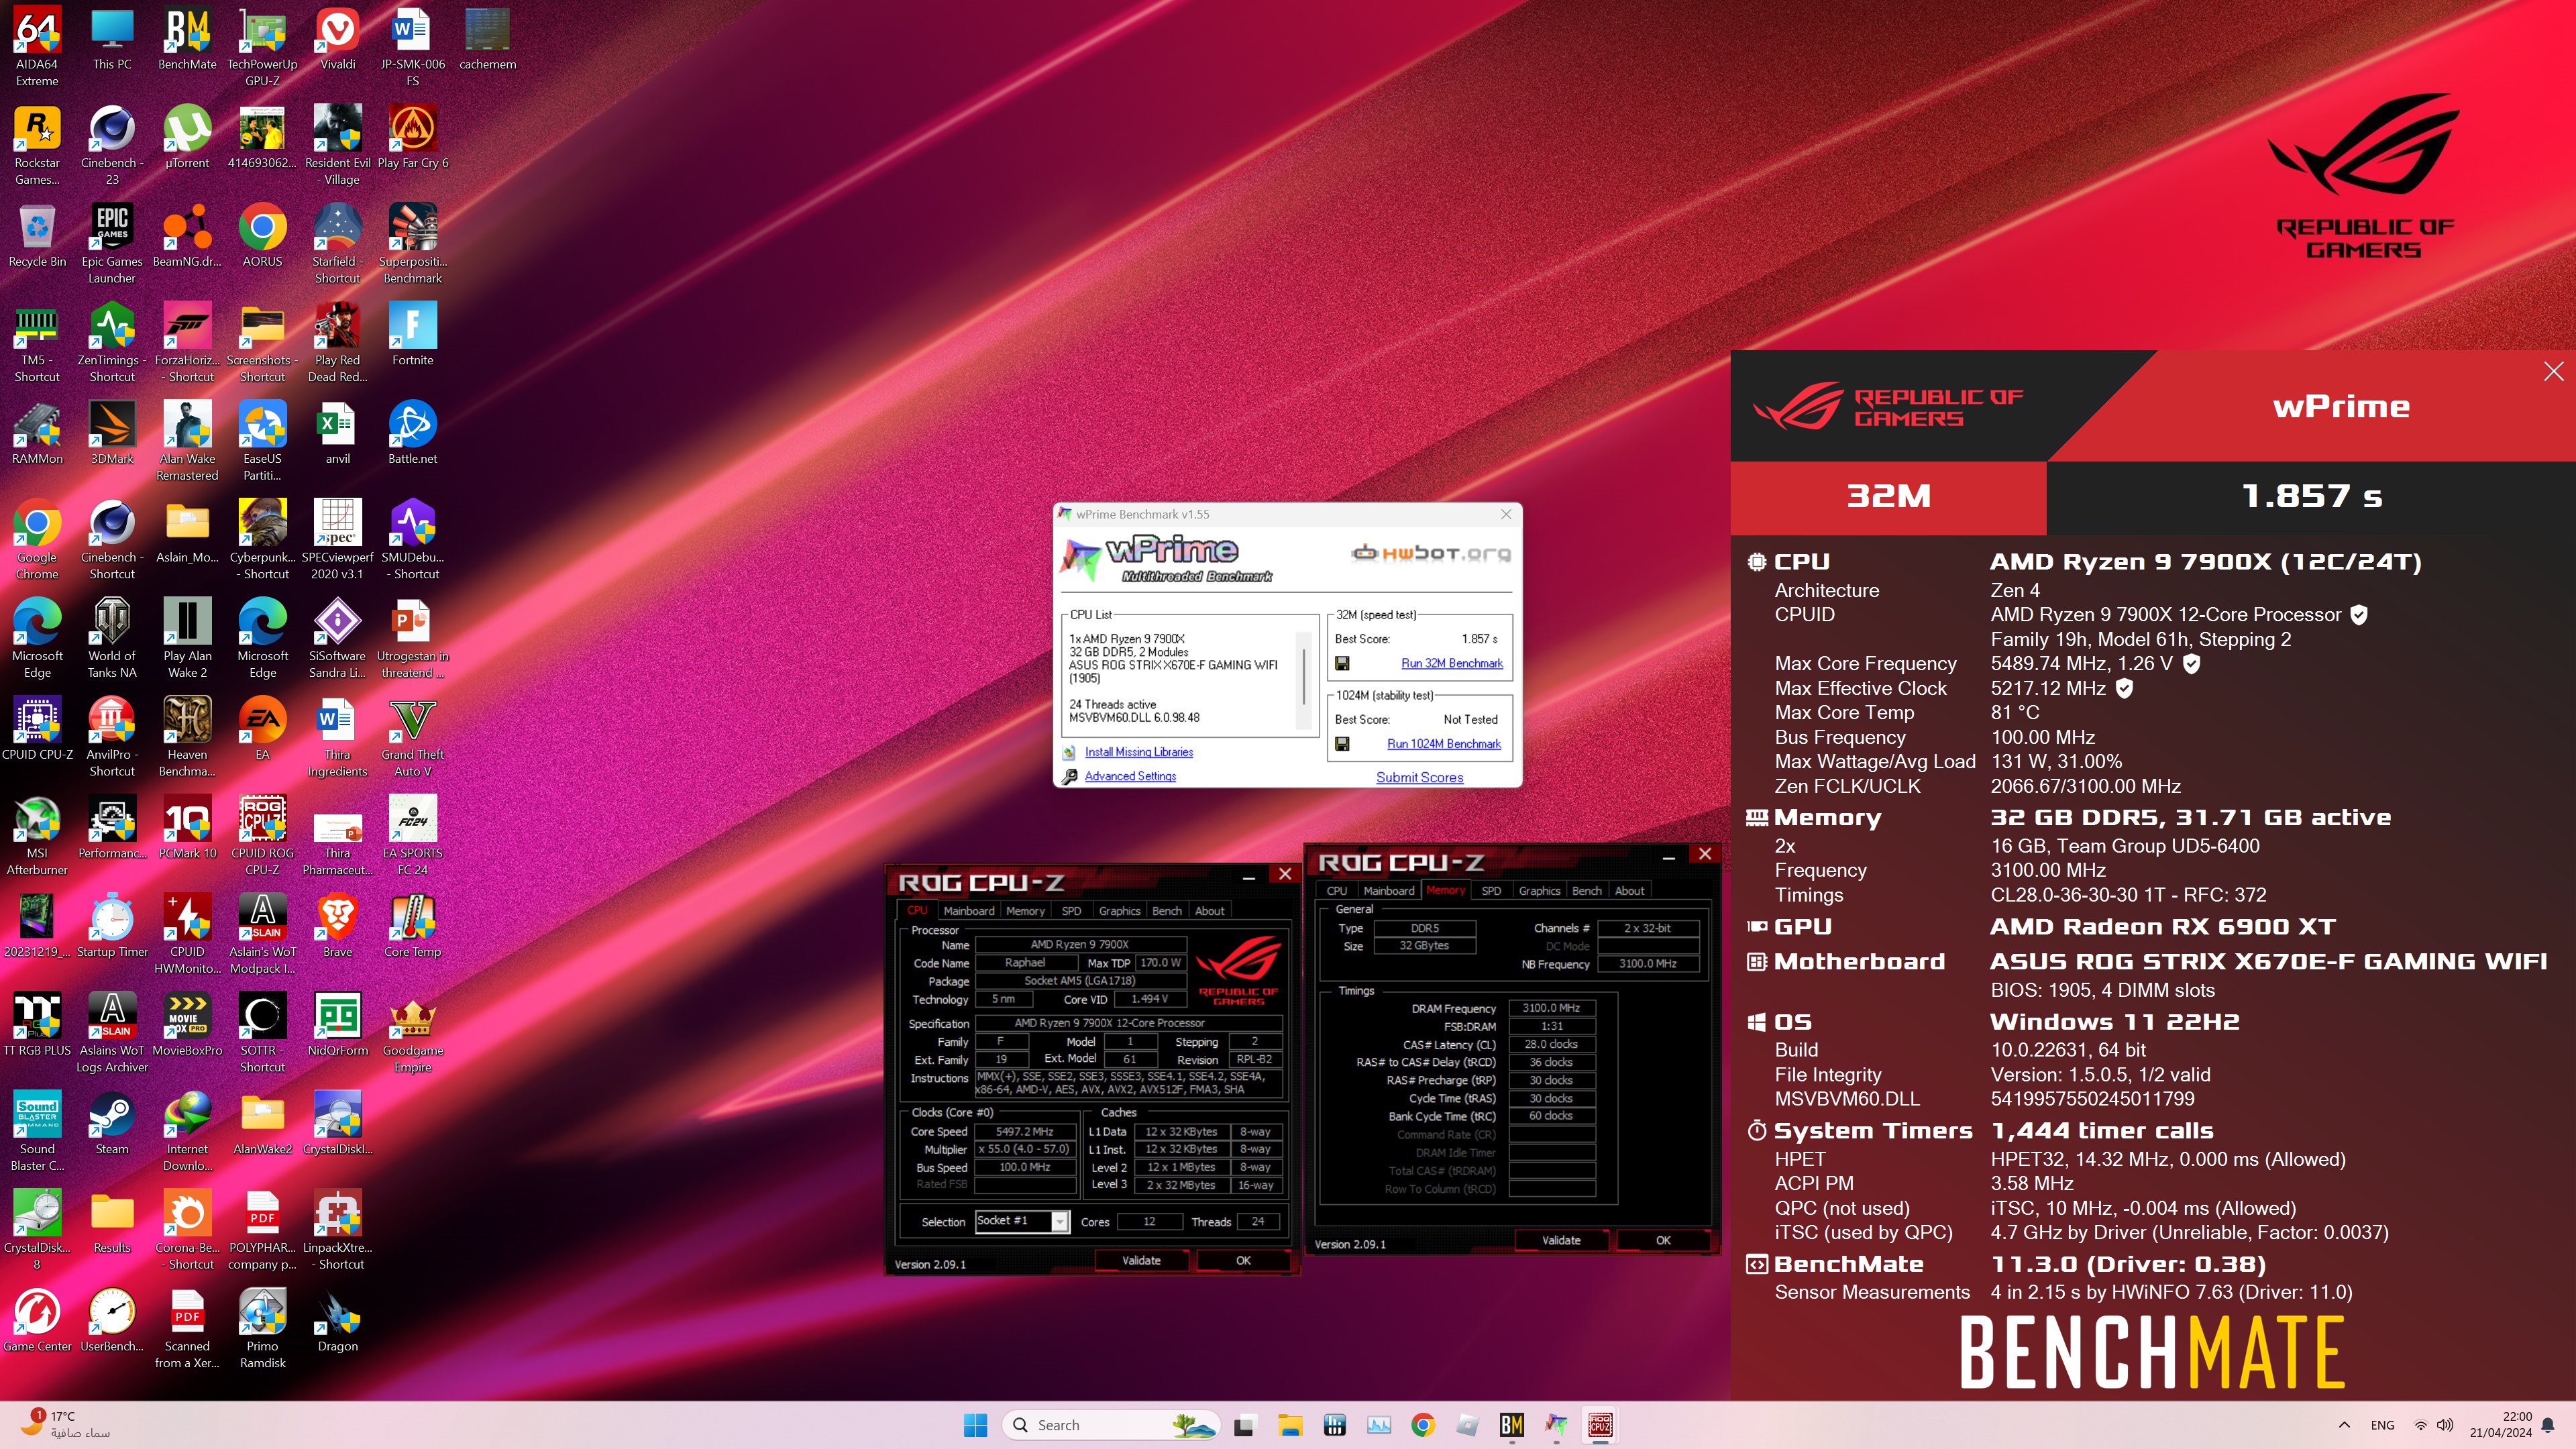The width and height of the screenshot is (2576, 1449).
Task: Open the Superposition Benchmark desktop icon
Action: pos(412,244)
